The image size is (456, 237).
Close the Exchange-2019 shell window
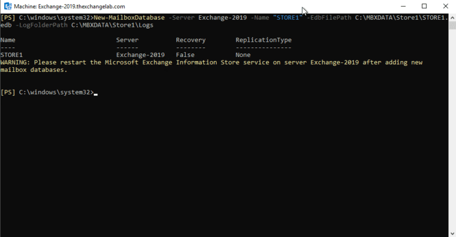[x=445, y=6]
